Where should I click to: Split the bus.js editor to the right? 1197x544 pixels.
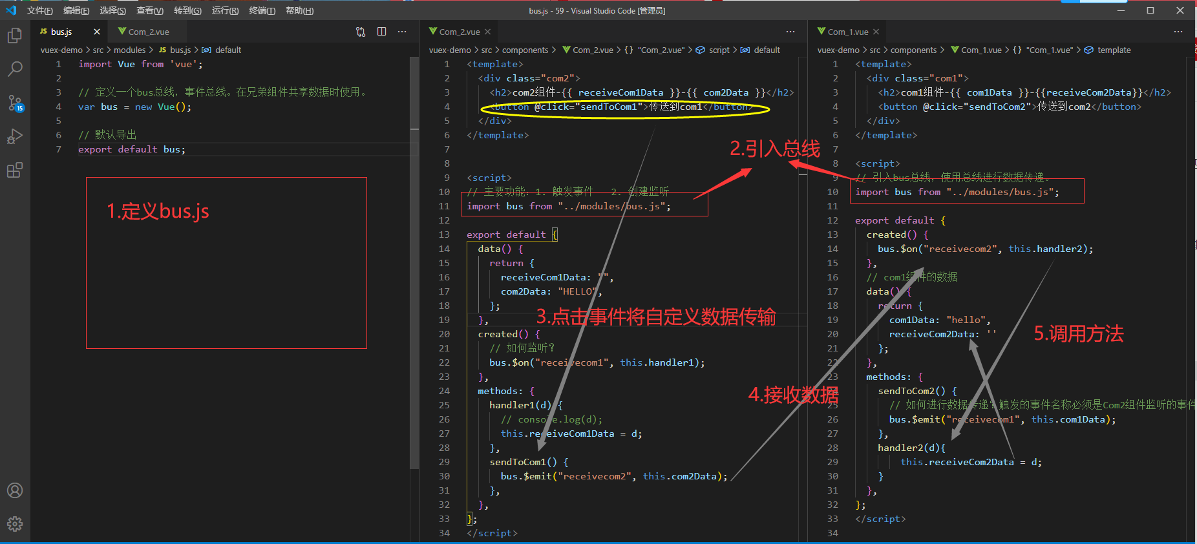click(382, 32)
